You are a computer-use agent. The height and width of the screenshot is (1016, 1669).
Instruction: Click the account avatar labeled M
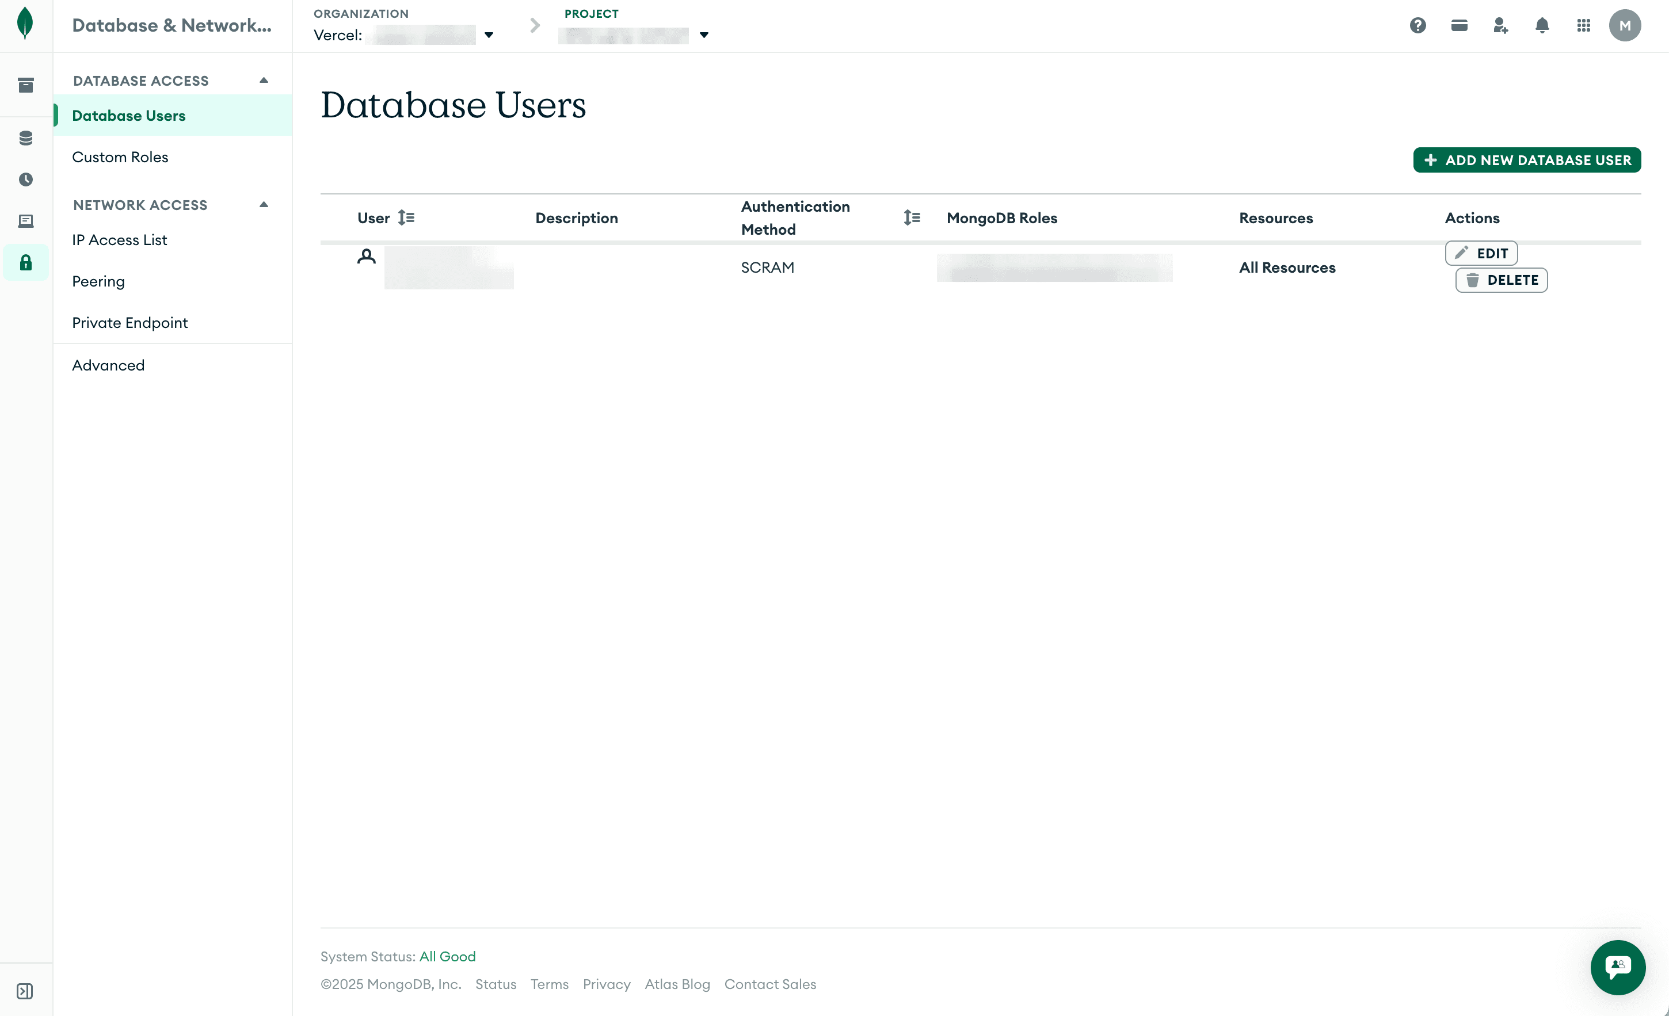[x=1625, y=25]
